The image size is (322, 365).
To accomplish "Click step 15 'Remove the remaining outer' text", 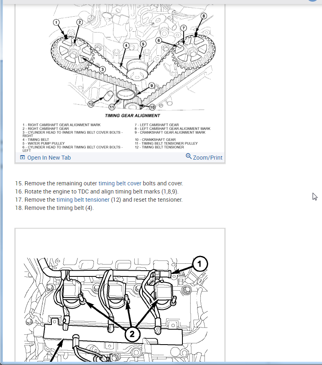I will click(x=99, y=183).
